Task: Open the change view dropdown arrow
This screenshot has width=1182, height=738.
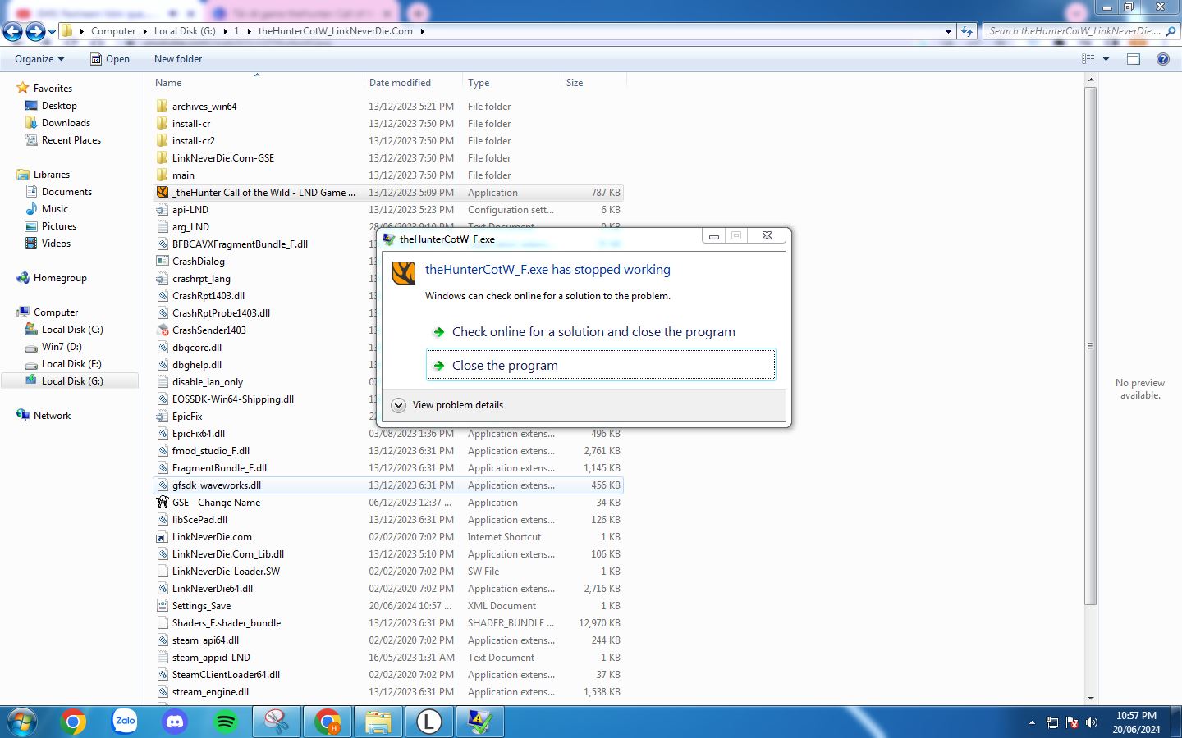Action: click(x=1106, y=59)
